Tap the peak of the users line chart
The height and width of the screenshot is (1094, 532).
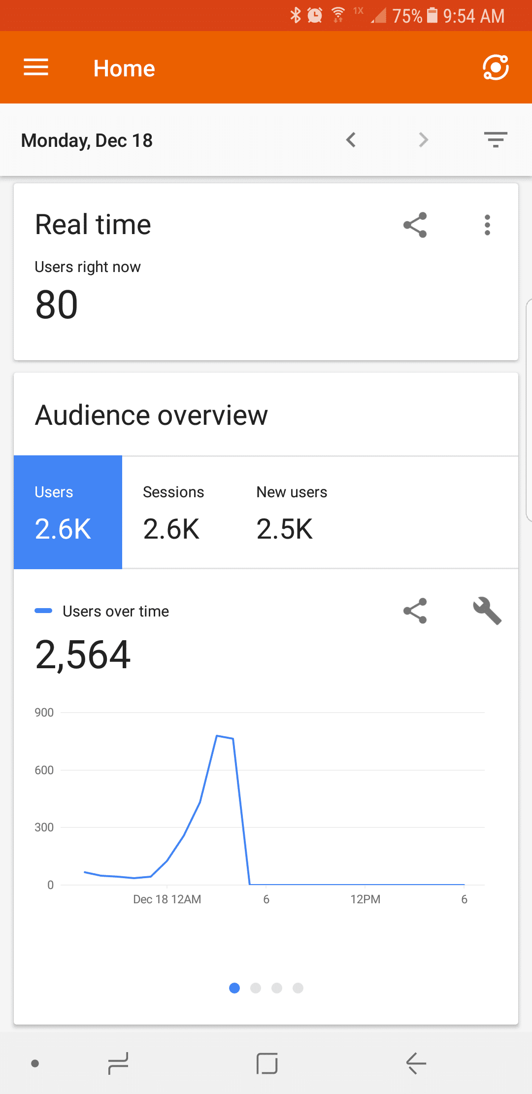217,736
